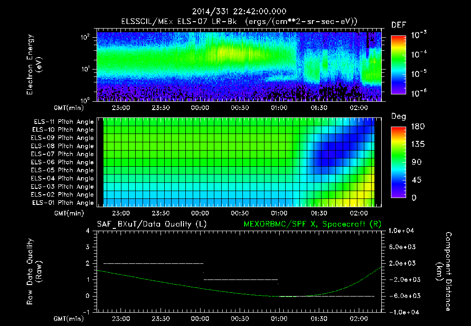Click the plot title timestamp 2014/331 22:42:00.000
Image resolution: width=471 pixels, height=326 pixels.
coord(239,12)
